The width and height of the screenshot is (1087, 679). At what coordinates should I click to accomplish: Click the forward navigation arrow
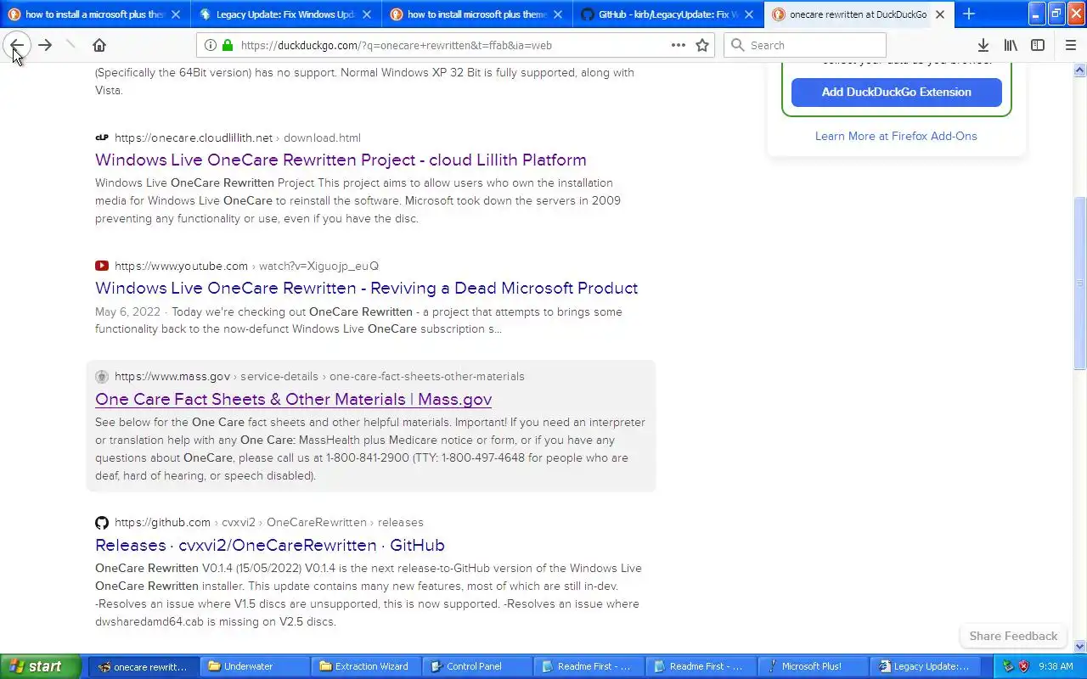coord(45,45)
